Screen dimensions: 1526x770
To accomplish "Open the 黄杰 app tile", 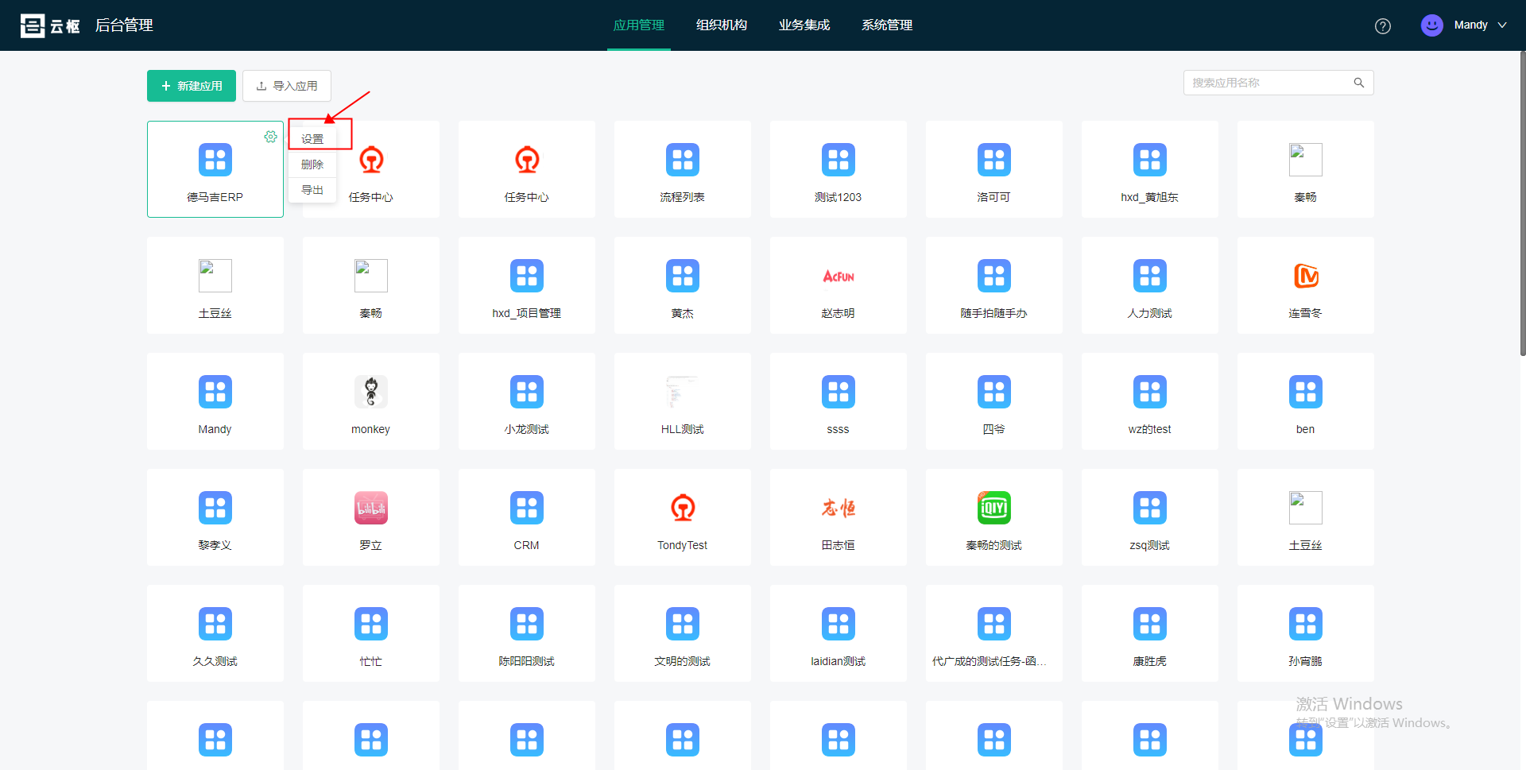I will [683, 285].
